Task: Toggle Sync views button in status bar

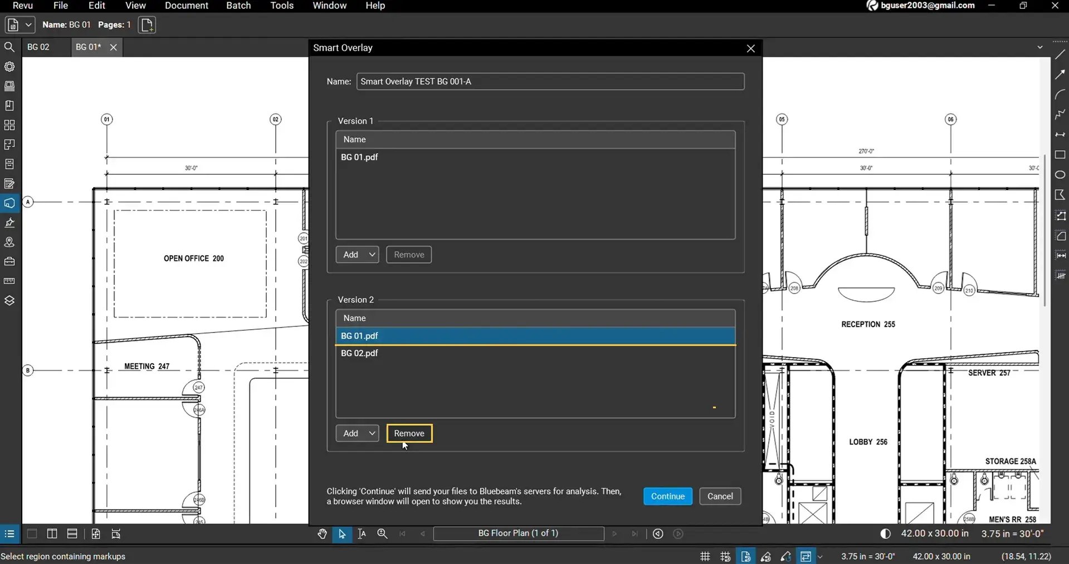Action: [806, 556]
